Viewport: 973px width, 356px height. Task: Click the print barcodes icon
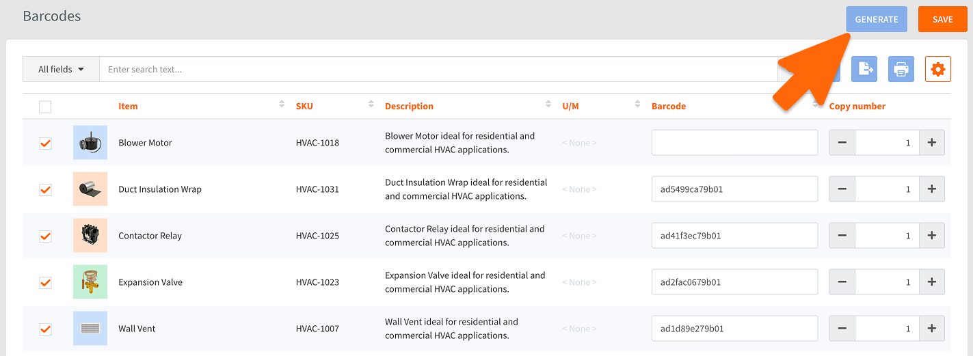(901, 69)
